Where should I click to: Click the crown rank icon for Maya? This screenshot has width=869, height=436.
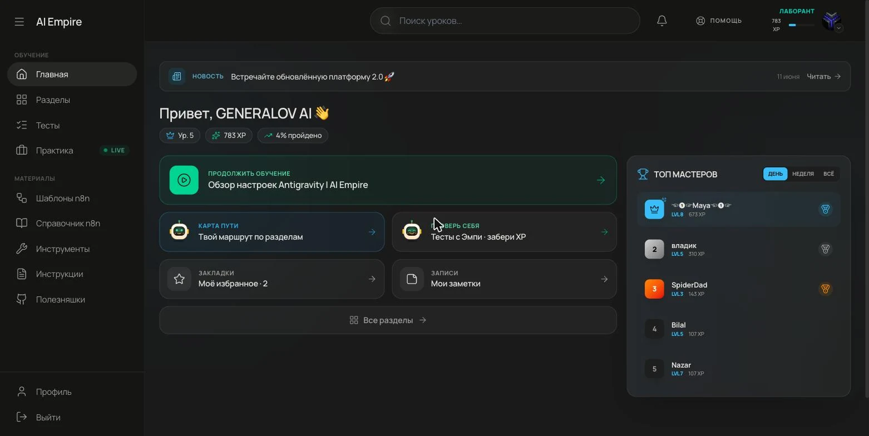654,209
